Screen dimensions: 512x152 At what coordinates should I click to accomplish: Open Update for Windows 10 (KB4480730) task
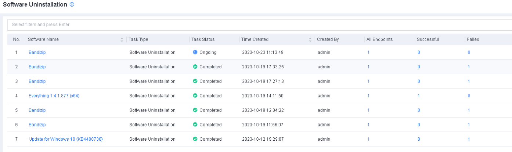coord(65,139)
